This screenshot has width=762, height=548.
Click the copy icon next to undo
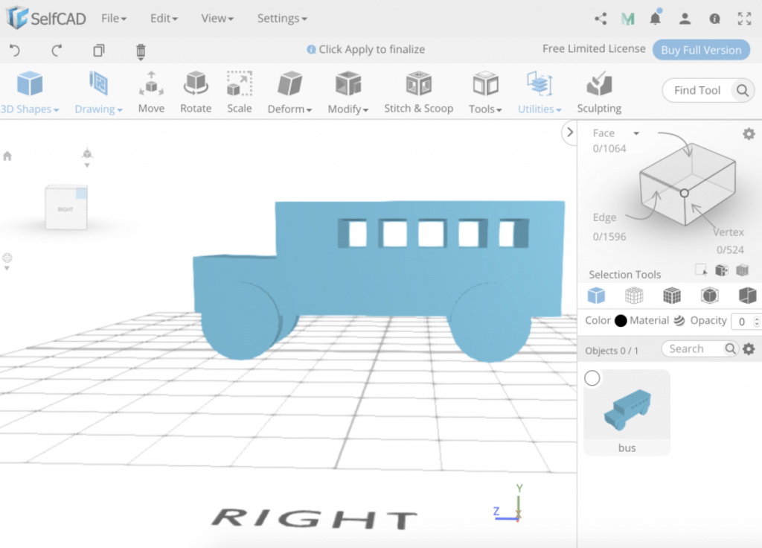(x=97, y=51)
